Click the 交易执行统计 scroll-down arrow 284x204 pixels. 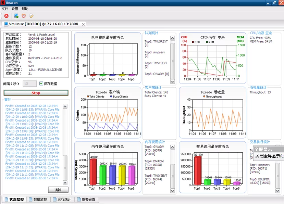(277, 191)
